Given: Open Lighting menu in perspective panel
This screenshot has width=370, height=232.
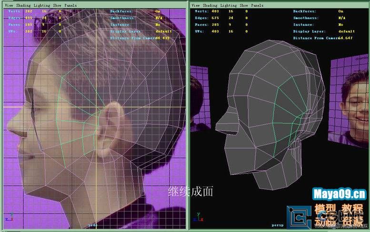Looking at the screenshot, I should click(229, 5).
